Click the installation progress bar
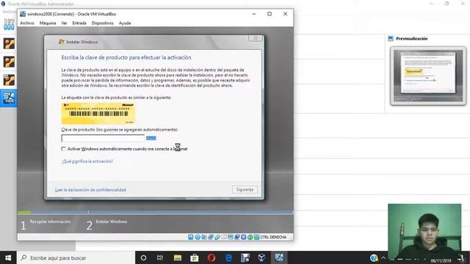The image size is (470, 264). (x=155, y=213)
